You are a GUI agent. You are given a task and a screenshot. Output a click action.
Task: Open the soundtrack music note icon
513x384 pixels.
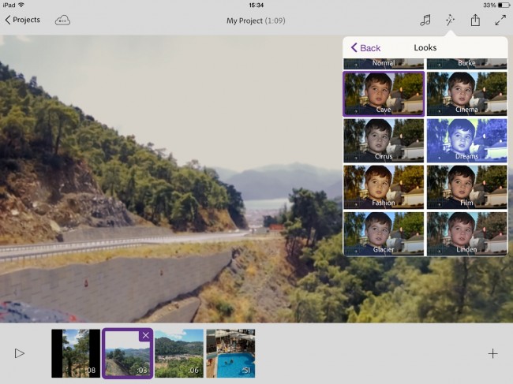coord(425,21)
